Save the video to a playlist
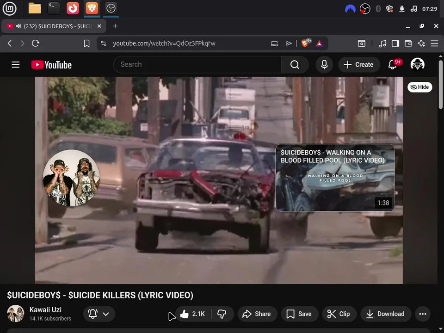This screenshot has width=444, height=333. tap(300, 314)
